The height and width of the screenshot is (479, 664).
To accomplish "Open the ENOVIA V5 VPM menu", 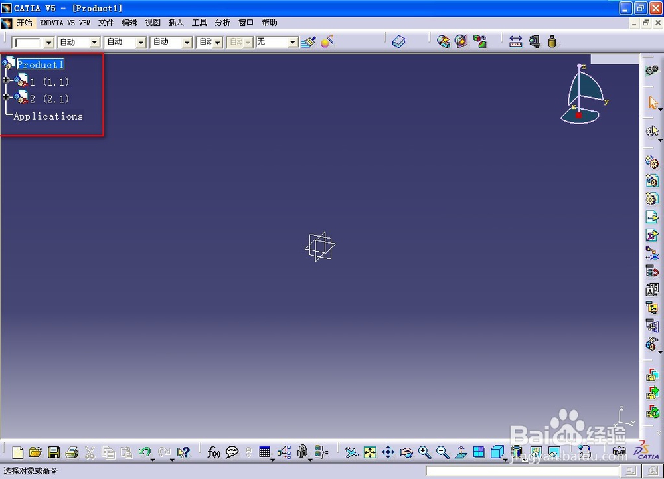I will click(x=65, y=23).
